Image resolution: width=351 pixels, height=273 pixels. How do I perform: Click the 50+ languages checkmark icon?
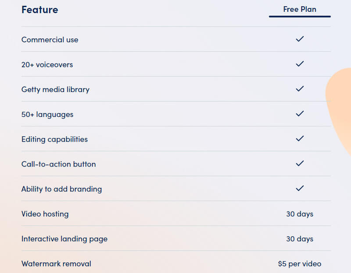pos(300,114)
